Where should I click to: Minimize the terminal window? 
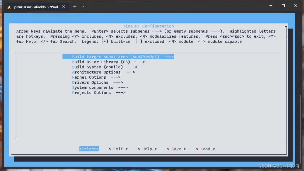tap(271, 6)
